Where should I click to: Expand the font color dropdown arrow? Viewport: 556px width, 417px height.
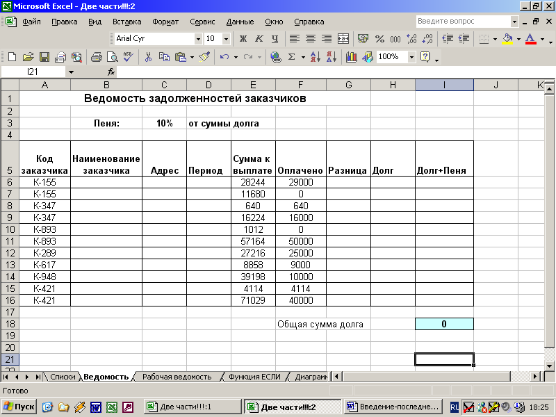(x=542, y=39)
